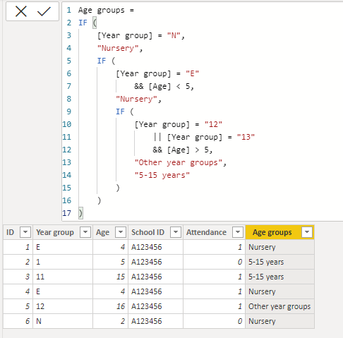Click the "12" string on line 10

coord(213,124)
